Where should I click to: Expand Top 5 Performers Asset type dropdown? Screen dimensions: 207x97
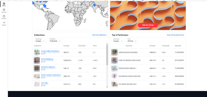[x=118, y=41]
